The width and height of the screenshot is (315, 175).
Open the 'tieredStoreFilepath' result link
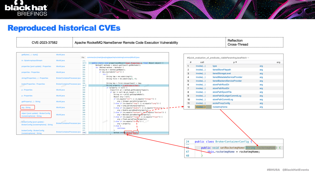tap(222, 70)
